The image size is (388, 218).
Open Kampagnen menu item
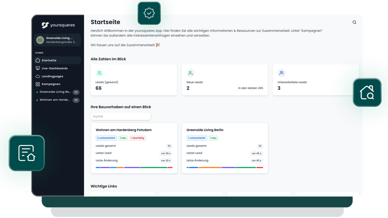pos(57,84)
